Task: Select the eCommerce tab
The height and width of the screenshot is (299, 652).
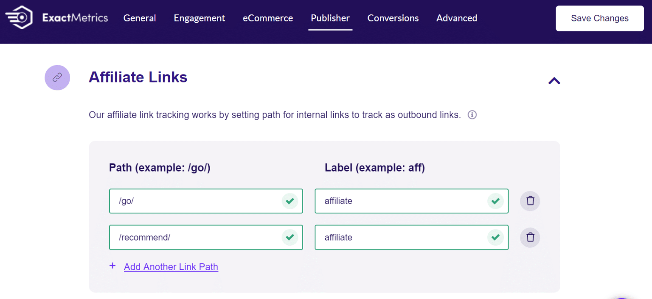Action: click(268, 18)
